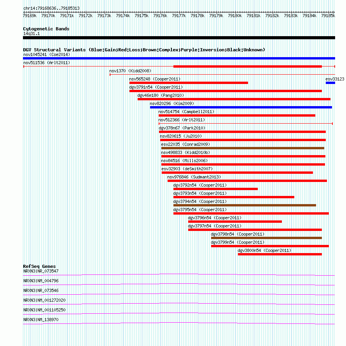Viewport: 346px width, 346px height.
Task: Click nsv976846 (Sudmant2013) label
Action: (194, 177)
